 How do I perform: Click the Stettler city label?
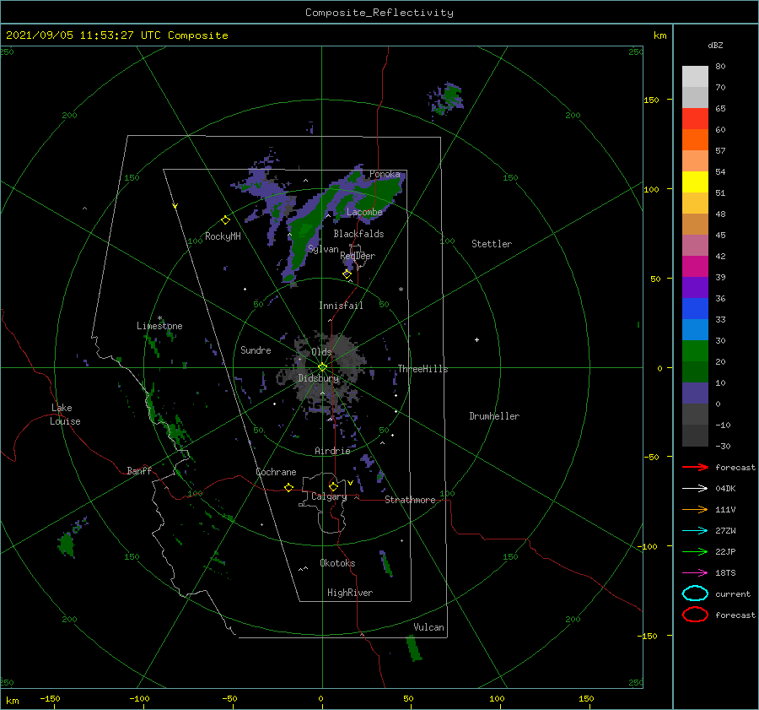click(x=492, y=244)
